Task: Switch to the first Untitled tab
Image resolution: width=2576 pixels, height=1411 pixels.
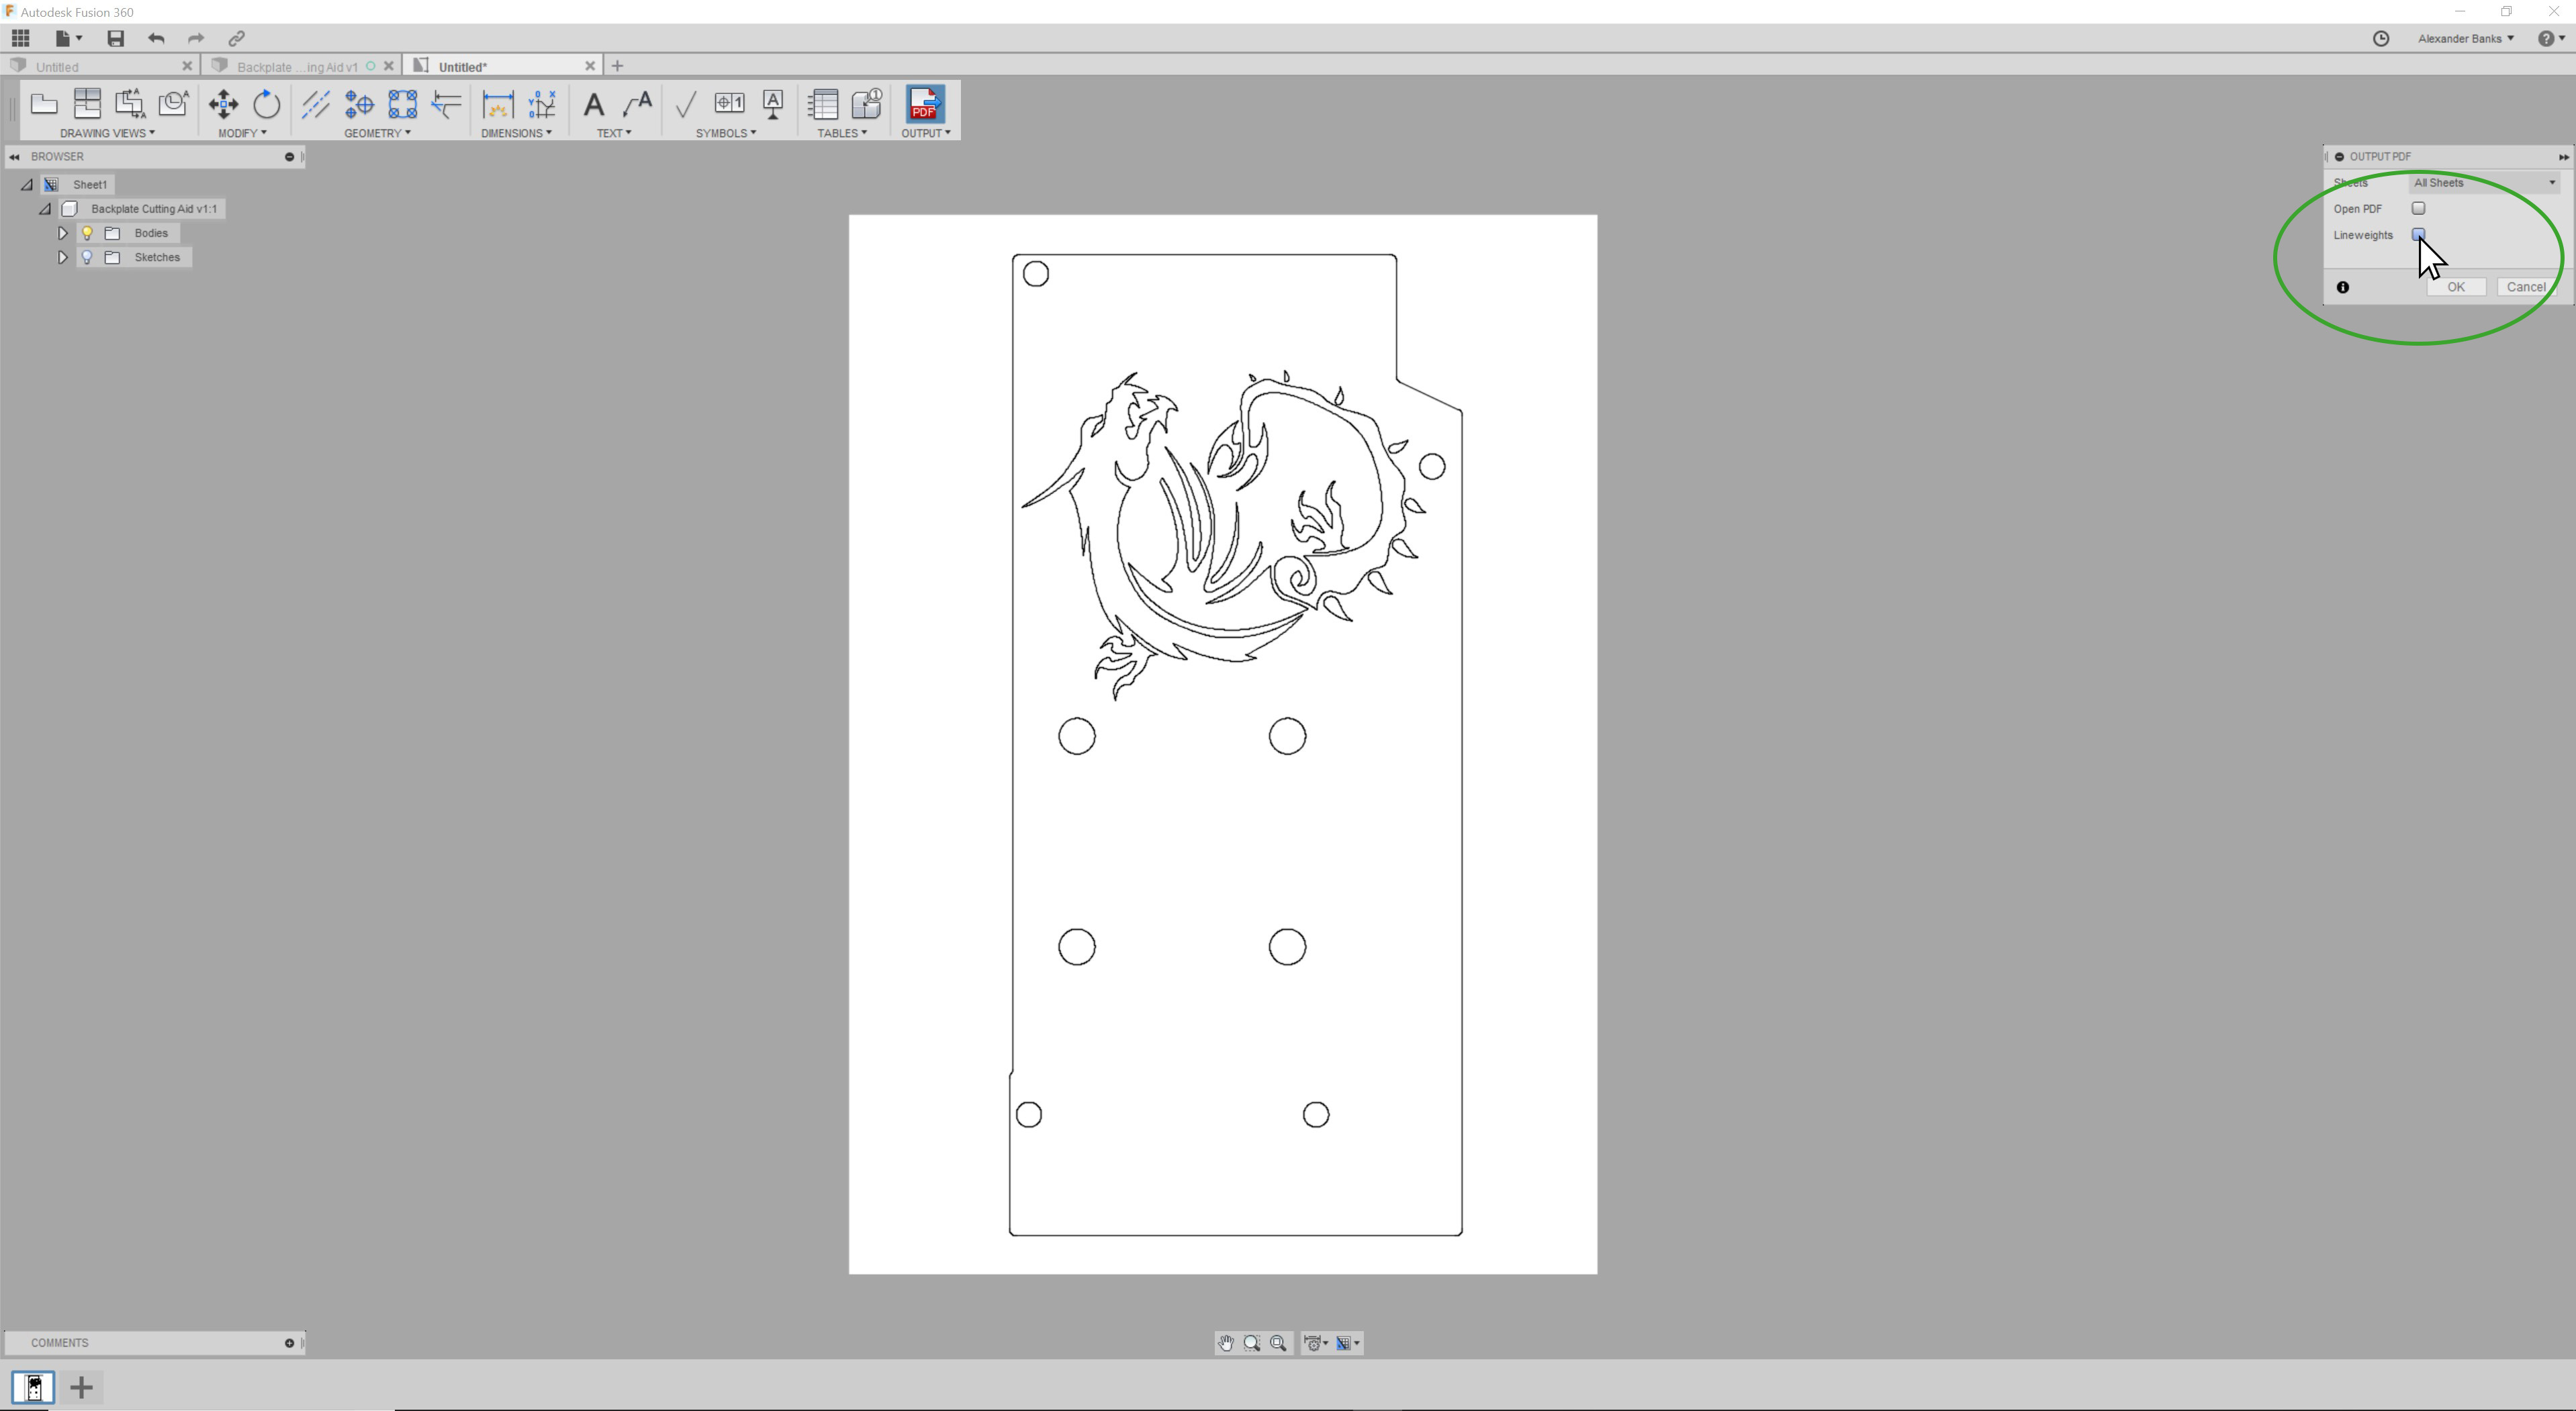Action: point(100,66)
